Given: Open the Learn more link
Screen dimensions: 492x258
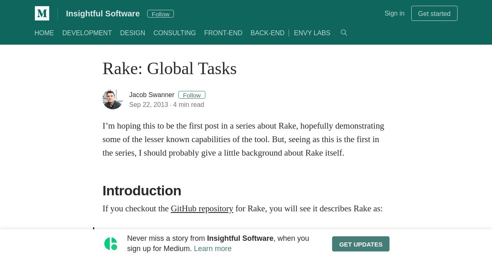Looking at the screenshot, I should coord(213,249).
